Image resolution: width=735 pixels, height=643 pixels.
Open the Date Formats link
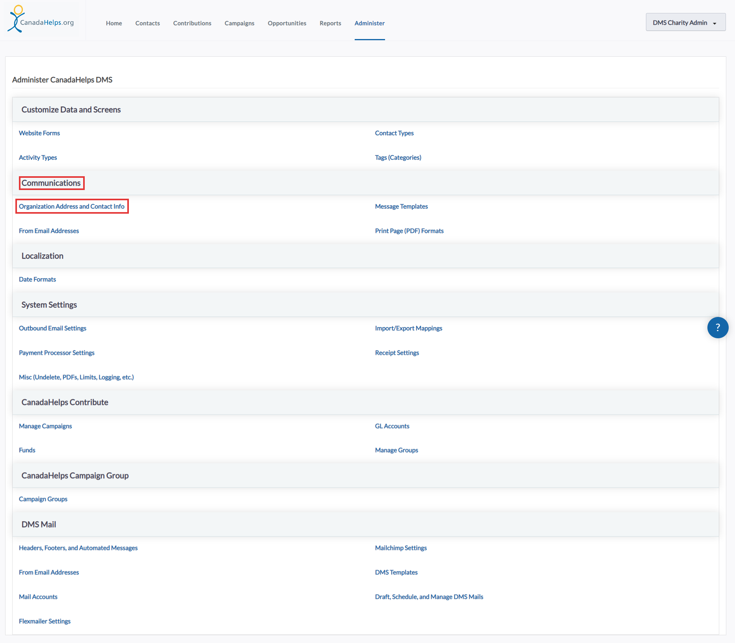pos(37,280)
